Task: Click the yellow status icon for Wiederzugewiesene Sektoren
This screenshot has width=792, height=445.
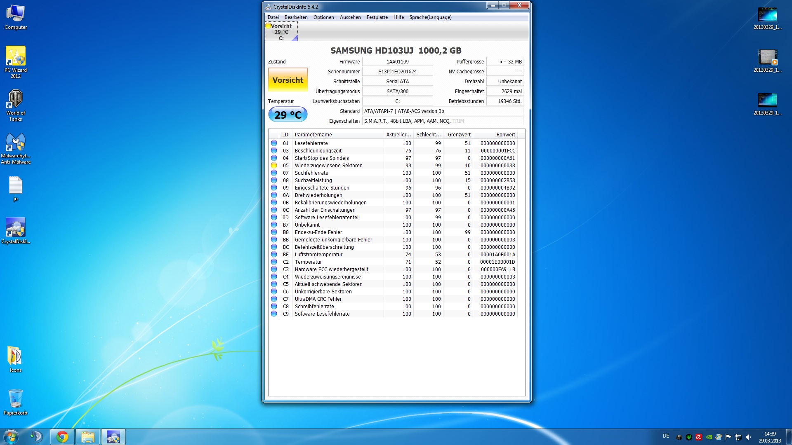Action: [274, 166]
